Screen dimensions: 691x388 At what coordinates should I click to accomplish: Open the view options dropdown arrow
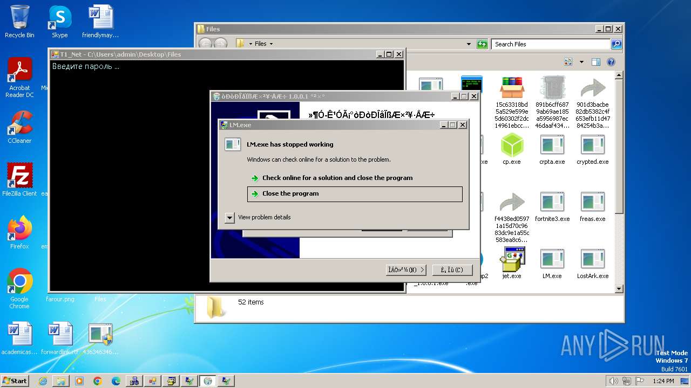pyautogui.click(x=581, y=62)
